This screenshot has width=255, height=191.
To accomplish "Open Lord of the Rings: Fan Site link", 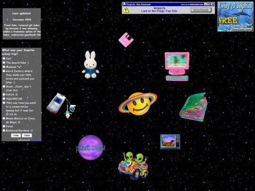I will 159,11.
